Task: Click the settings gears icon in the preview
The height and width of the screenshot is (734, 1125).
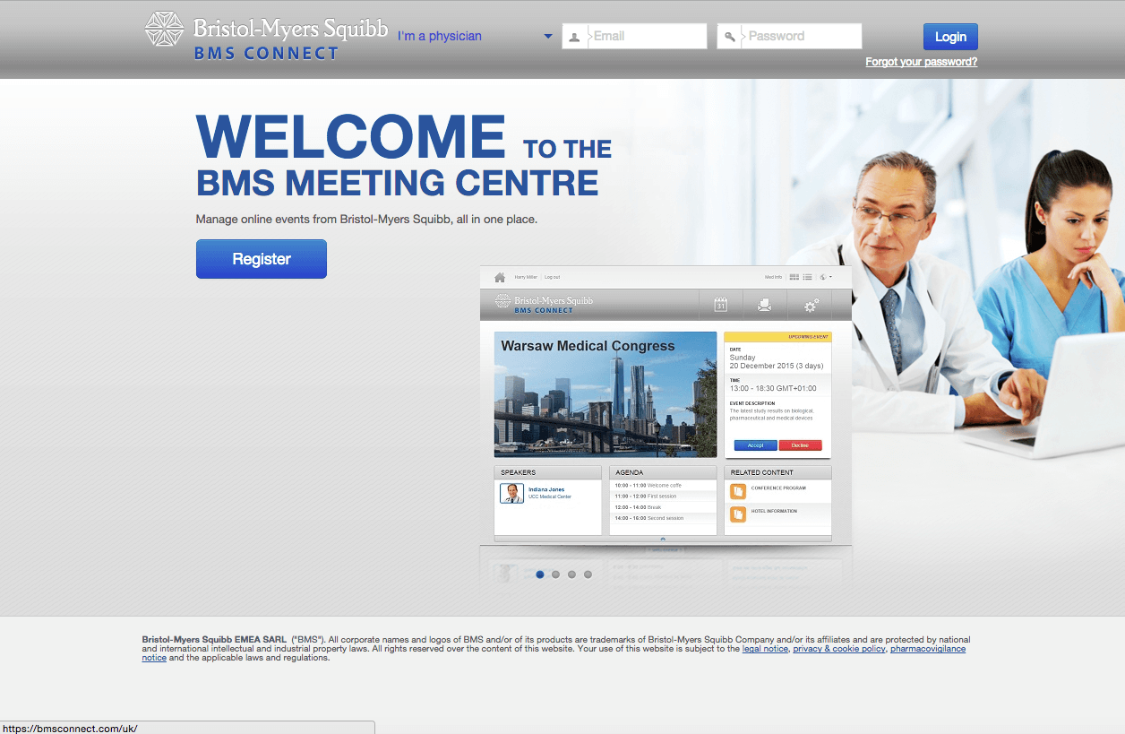Action: (x=811, y=306)
